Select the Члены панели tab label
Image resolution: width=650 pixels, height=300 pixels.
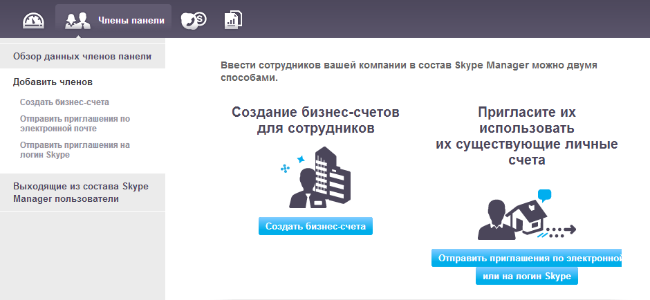click(x=131, y=20)
